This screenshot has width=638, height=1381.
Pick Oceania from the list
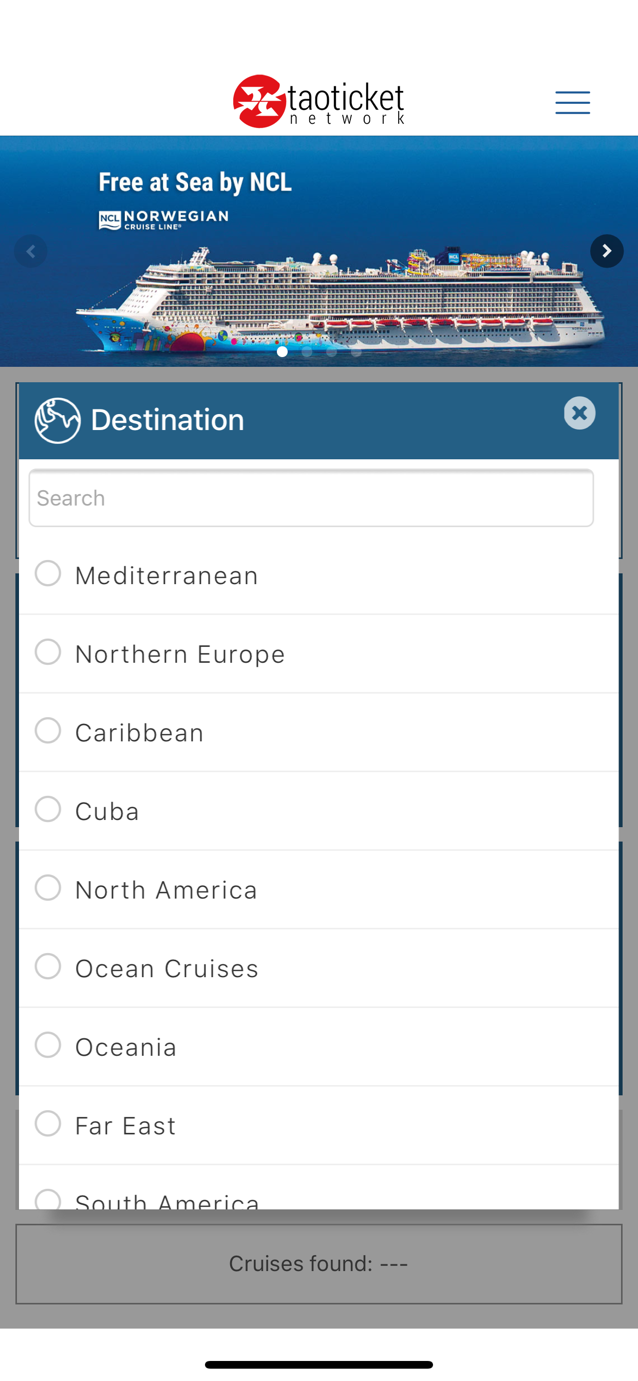tap(318, 1047)
